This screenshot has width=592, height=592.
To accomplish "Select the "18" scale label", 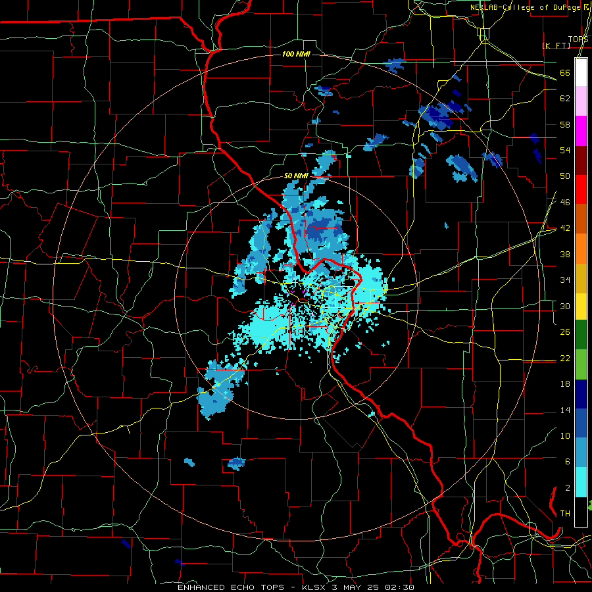I will click(x=565, y=384).
